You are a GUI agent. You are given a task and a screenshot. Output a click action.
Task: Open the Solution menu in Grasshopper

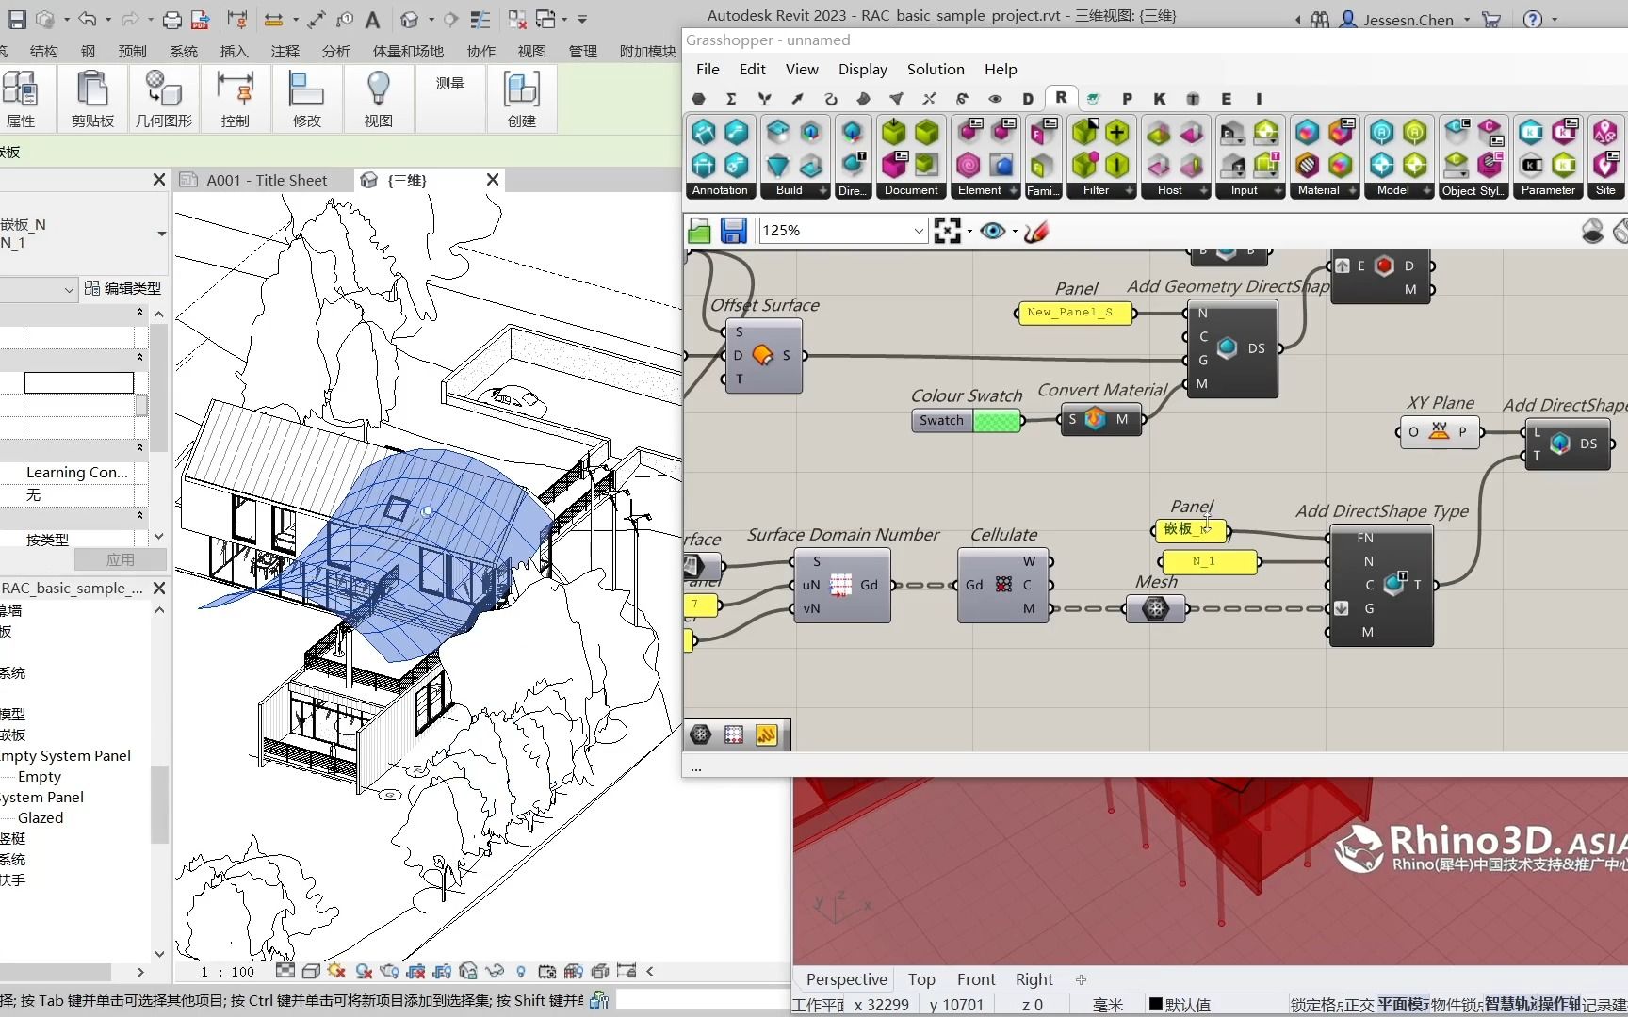(935, 69)
